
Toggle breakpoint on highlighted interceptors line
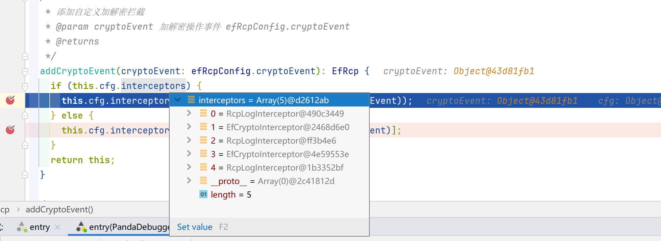[10, 100]
